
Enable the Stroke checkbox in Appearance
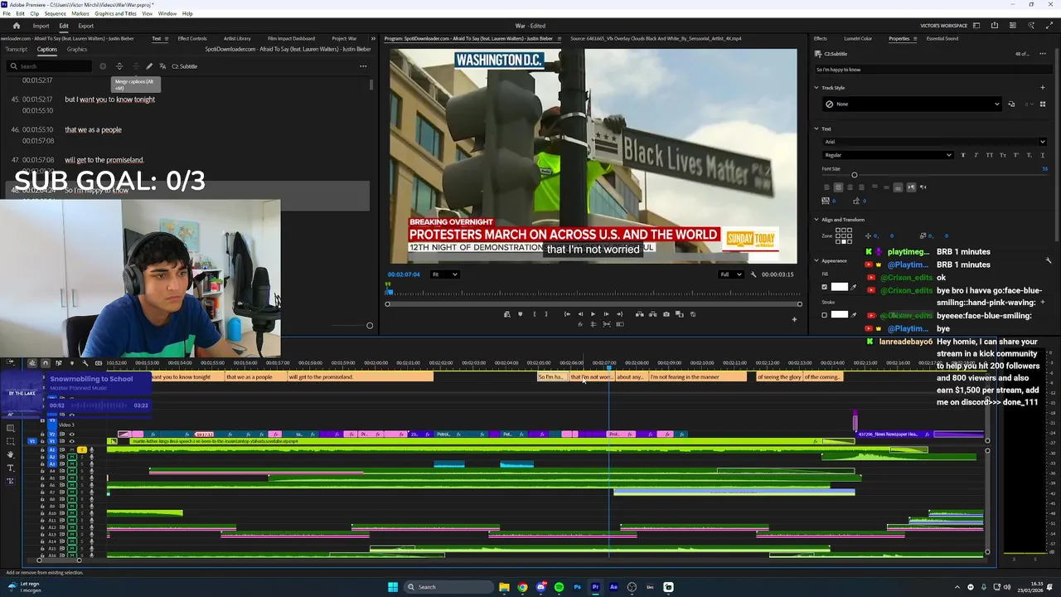coord(825,315)
